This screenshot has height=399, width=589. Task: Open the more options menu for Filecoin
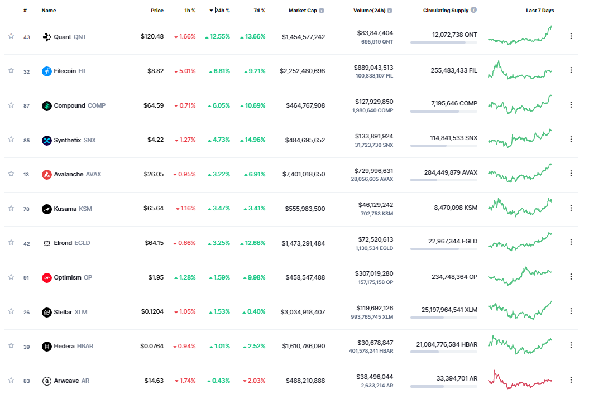571,70
